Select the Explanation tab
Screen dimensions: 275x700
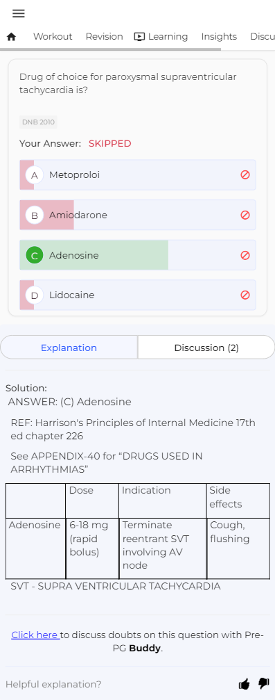click(x=69, y=348)
